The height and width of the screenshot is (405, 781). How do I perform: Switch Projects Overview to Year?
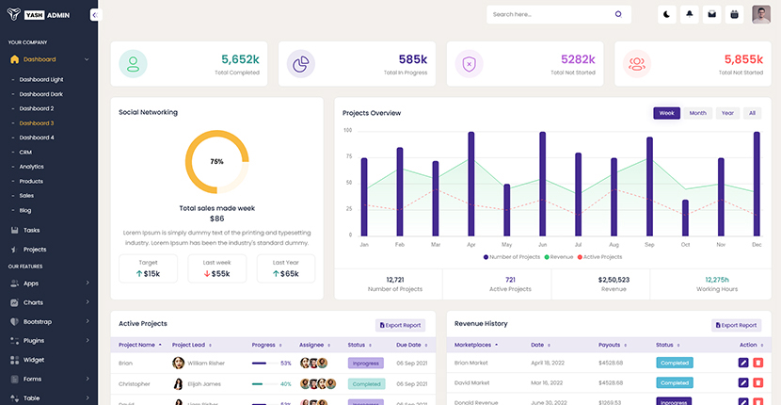point(727,113)
